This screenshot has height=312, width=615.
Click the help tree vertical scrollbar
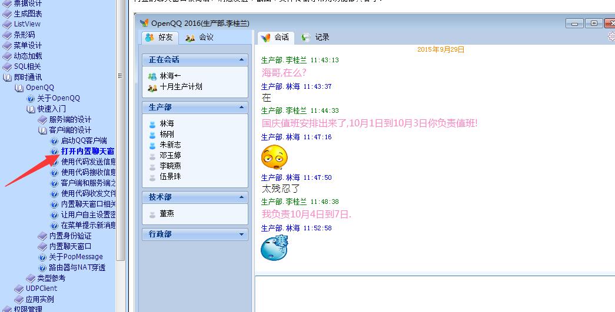pyautogui.click(x=121, y=129)
